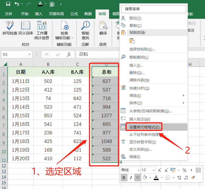Click format painter brush in mini toolbar
This screenshot has height=189, width=205.
tap(193, 178)
